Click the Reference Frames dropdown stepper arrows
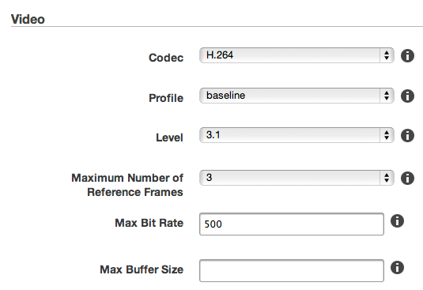 coord(387,178)
